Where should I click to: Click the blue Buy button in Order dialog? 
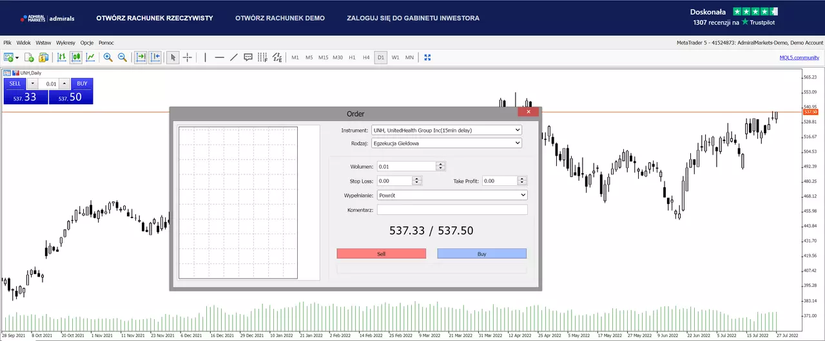(x=481, y=253)
